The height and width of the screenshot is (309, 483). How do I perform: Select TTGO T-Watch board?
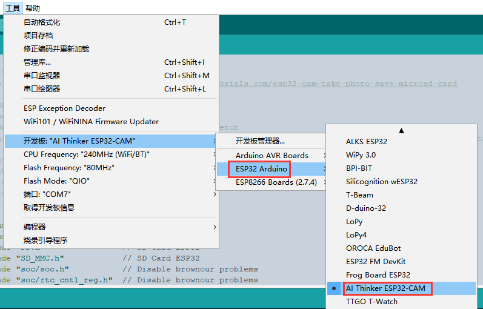(401, 301)
